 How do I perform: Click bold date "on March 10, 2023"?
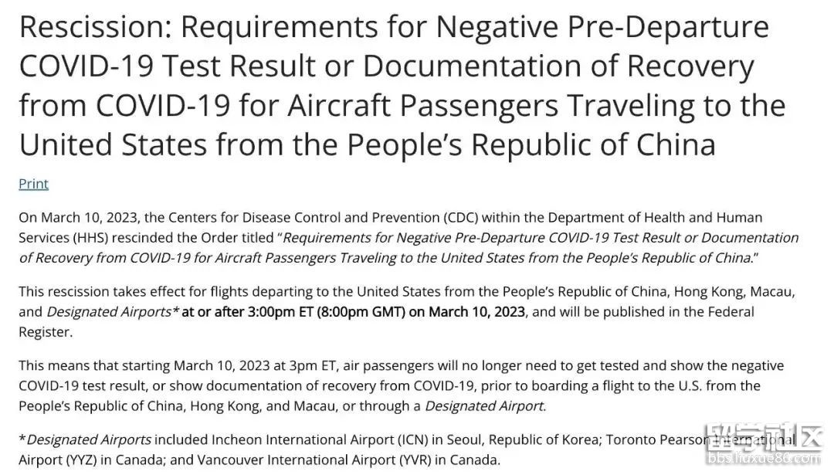point(466,312)
